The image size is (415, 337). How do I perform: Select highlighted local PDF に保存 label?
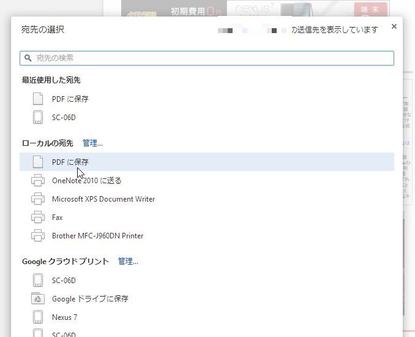pyautogui.click(x=70, y=162)
